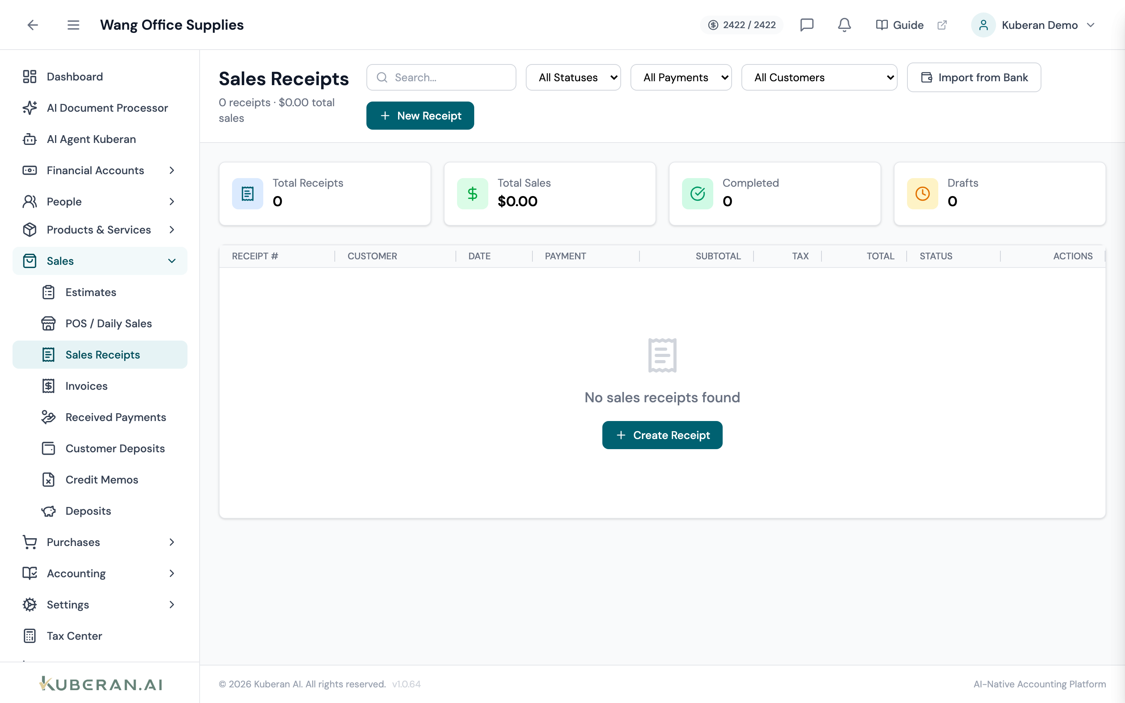Click the Deposits piggy bank icon
The width and height of the screenshot is (1125, 703).
(48, 510)
